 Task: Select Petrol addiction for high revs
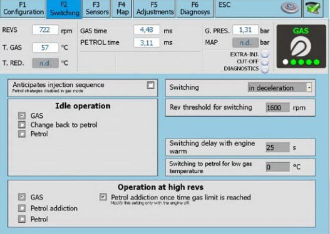tap(22, 208)
